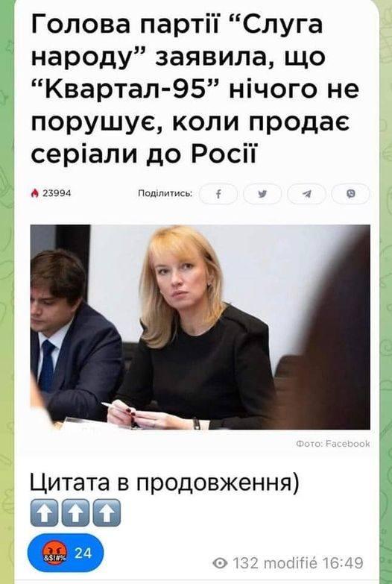
Task: Tap the angry swearing emoji reaction
Action: tap(54, 553)
